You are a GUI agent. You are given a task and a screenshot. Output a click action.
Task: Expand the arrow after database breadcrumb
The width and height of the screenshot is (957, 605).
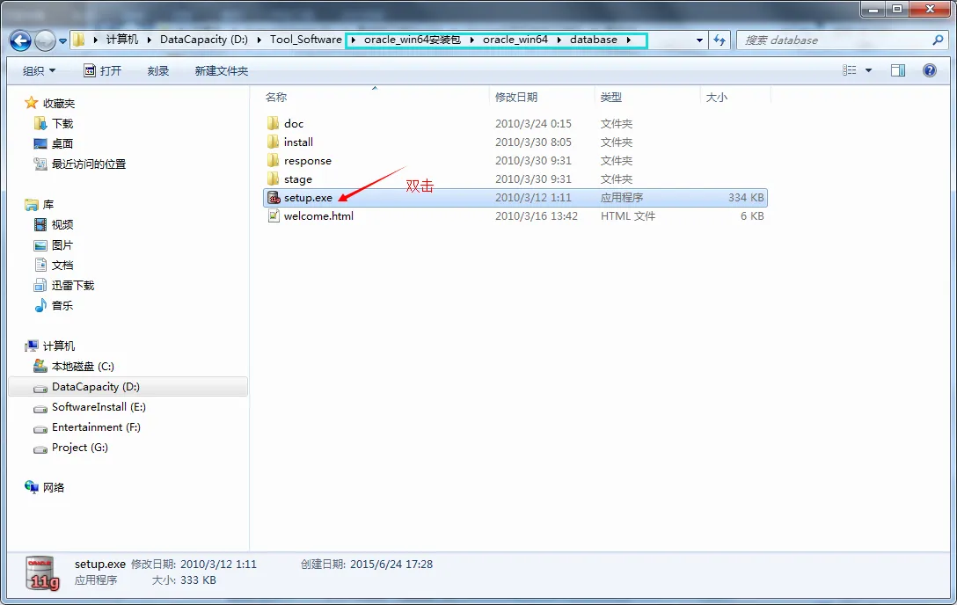pyautogui.click(x=628, y=40)
